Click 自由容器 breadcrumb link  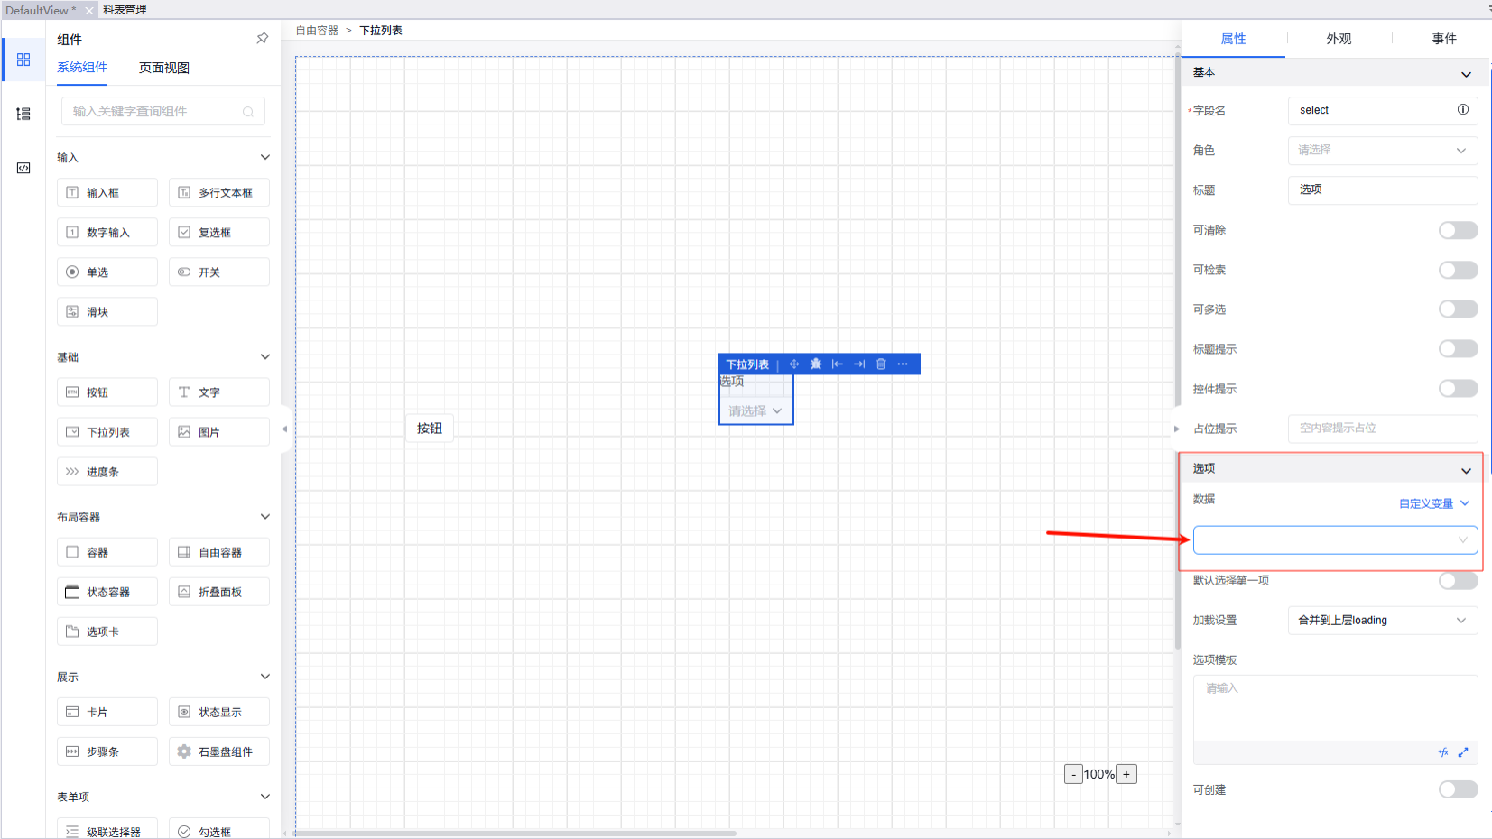(x=317, y=31)
